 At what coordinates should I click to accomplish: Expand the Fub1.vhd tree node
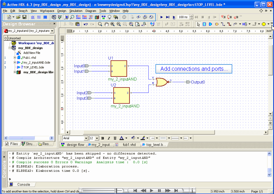[15, 58]
